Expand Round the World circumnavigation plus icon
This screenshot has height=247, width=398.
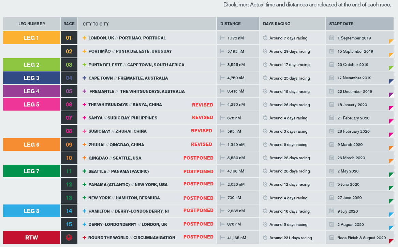tap(84, 237)
